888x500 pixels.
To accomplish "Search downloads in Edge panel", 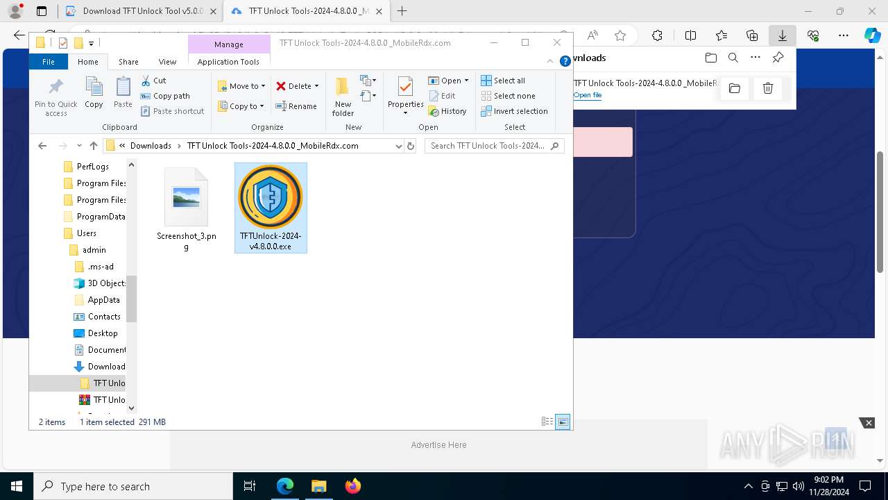I will click(x=733, y=58).
